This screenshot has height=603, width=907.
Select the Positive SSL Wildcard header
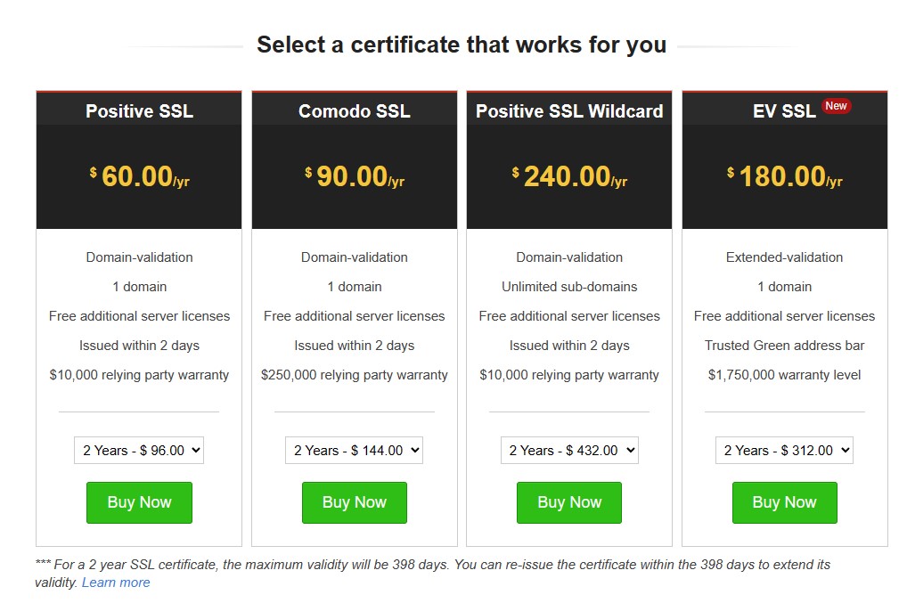pyautogui.click(x=568, y=111)
